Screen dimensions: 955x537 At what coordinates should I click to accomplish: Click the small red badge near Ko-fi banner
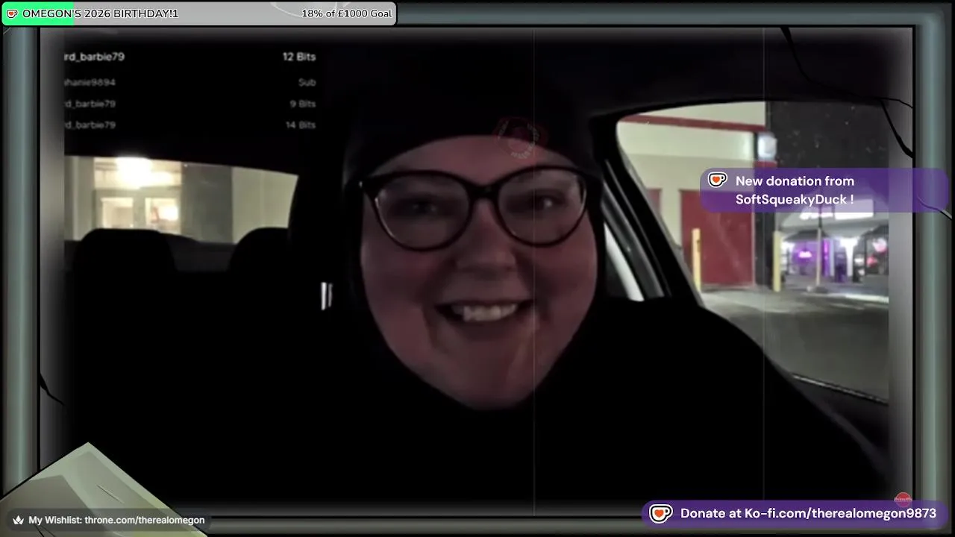click(x=903, y=500)
